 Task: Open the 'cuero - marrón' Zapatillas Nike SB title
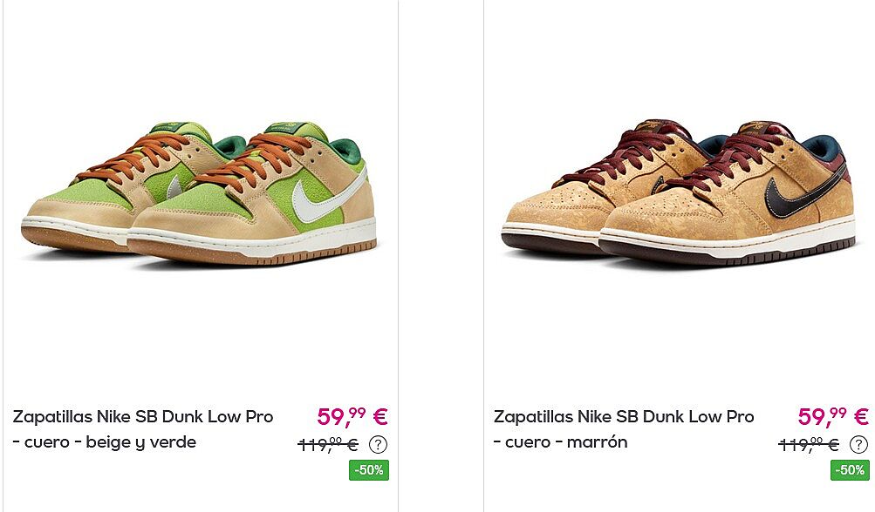[x=624, y=429]
